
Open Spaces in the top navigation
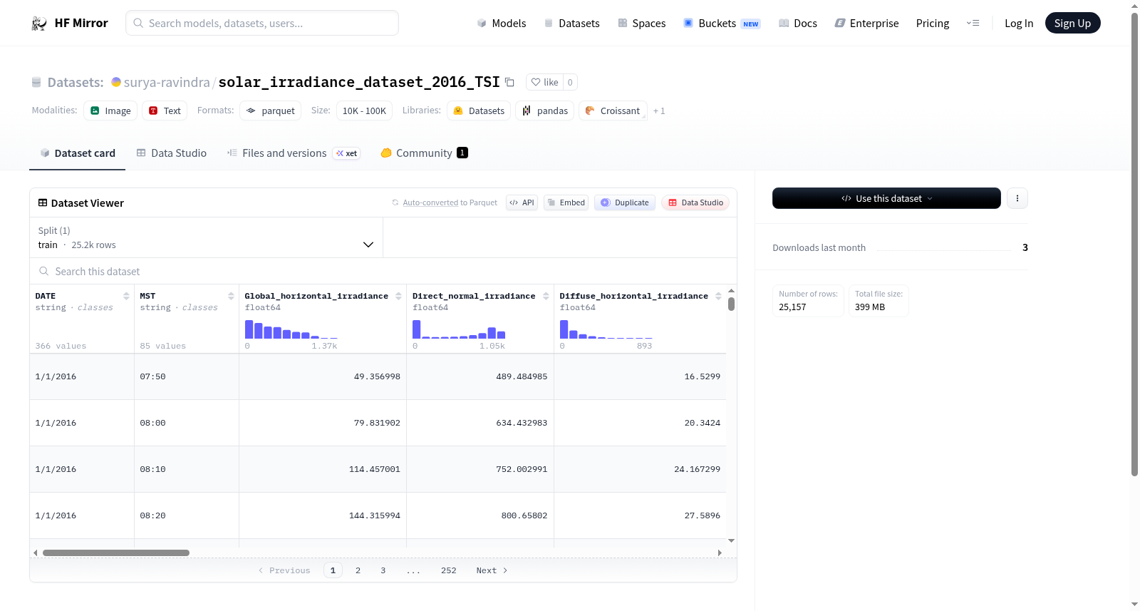coord(642,24)
